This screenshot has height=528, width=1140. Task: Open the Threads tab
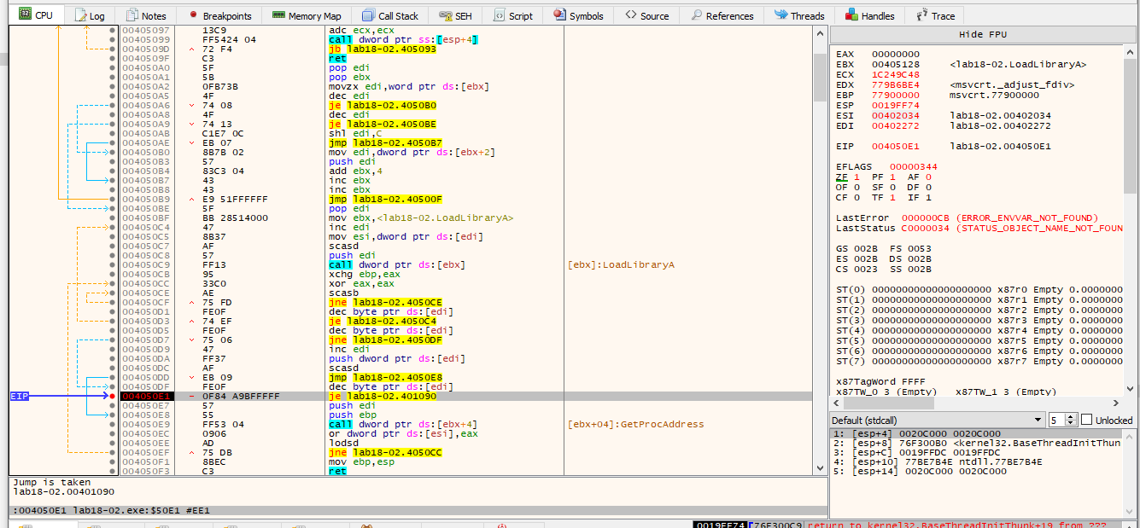point(800,15)
